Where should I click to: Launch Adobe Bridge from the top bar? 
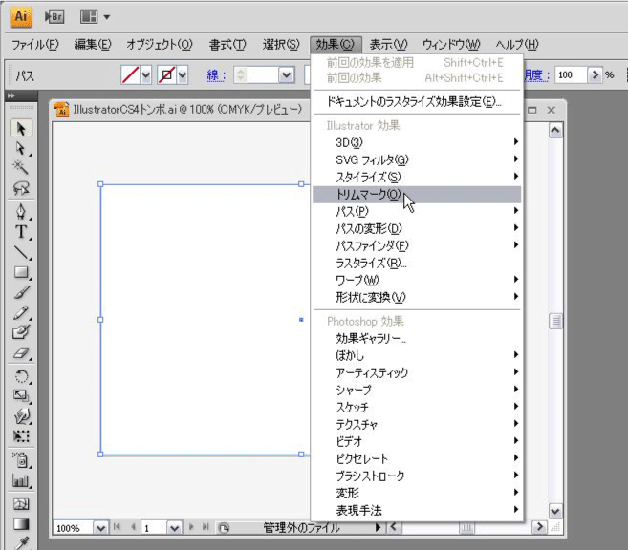point(55,16)
